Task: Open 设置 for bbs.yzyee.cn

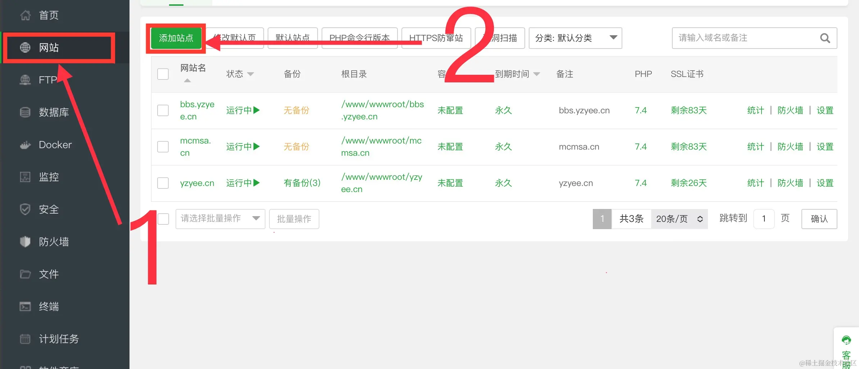Action: (x=825, y=110)
